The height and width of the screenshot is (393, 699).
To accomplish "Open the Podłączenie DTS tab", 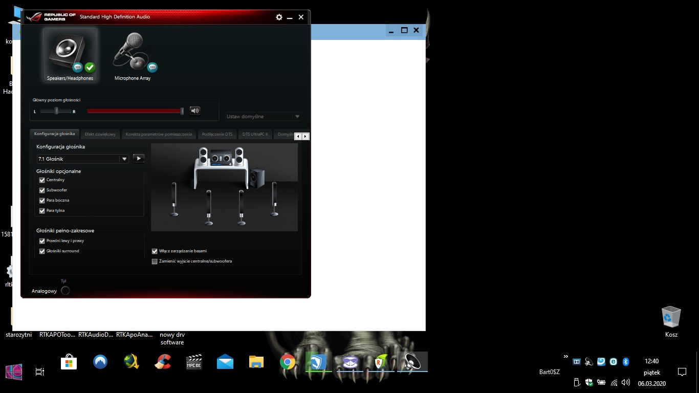I will (x=217, y=134).
